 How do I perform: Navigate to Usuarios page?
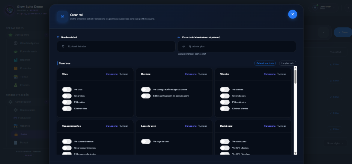tap(25, 126)
